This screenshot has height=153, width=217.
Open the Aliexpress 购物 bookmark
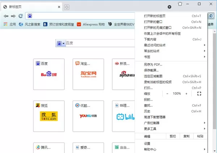pos(91,24)
